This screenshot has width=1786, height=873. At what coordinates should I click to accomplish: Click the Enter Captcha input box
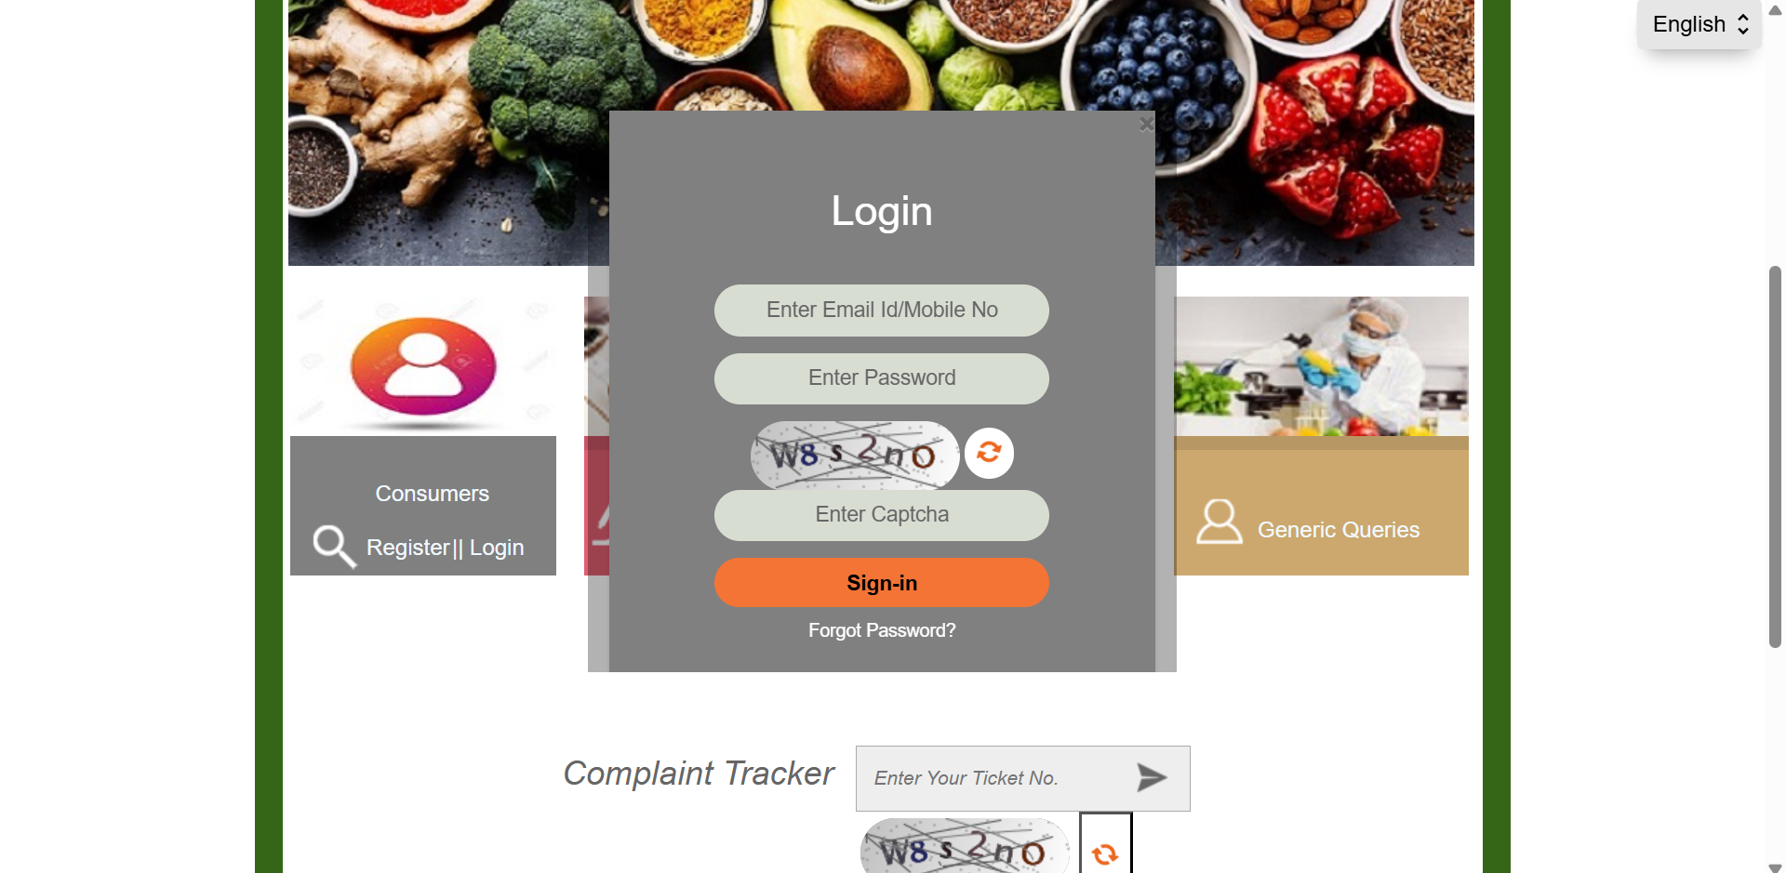coord(882,515)
